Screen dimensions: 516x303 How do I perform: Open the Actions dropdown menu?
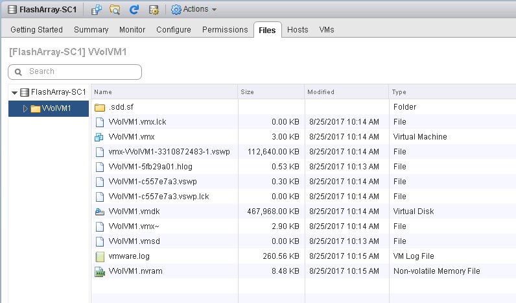[x=194, y=9]
